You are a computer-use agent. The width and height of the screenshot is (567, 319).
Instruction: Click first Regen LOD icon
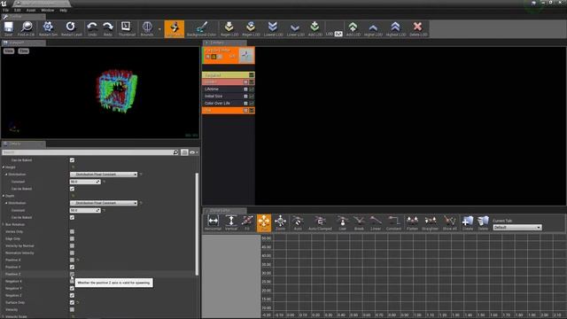[229, 28]
